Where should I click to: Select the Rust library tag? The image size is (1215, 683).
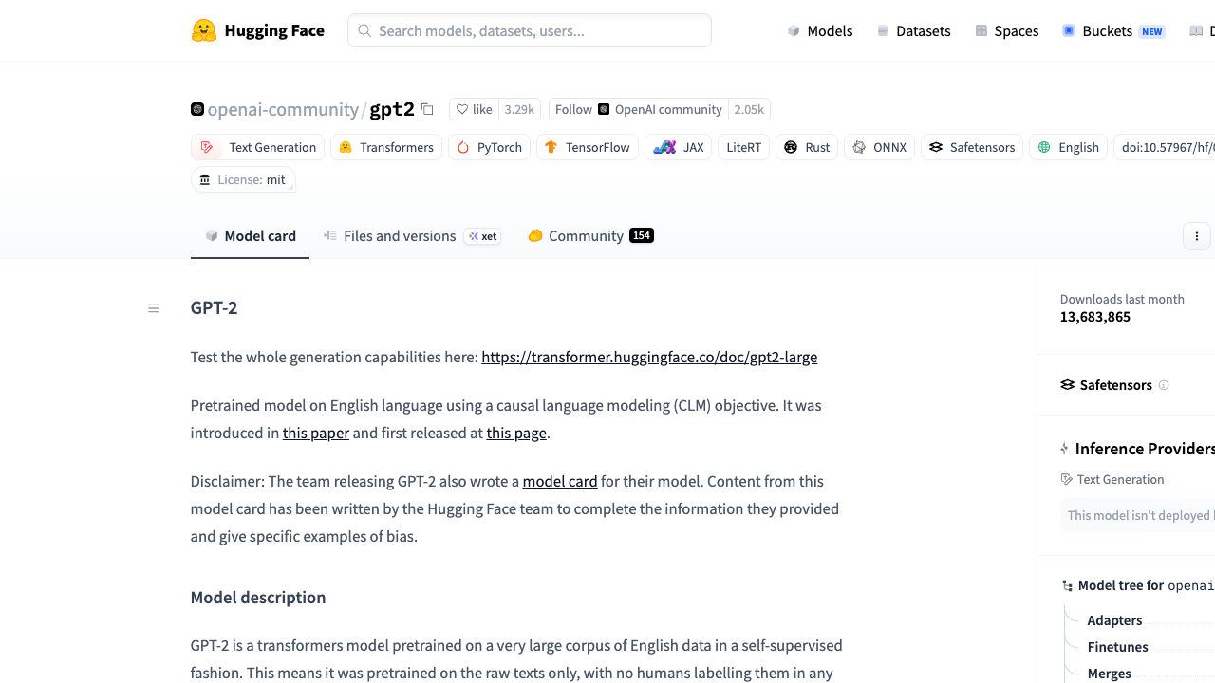(x=807, y=147)
